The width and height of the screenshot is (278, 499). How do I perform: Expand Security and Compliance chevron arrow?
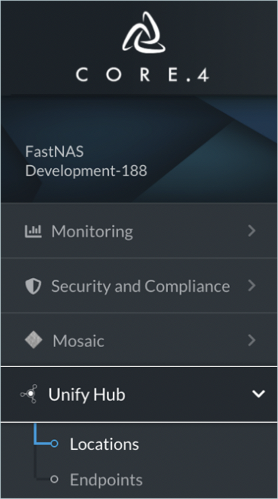pyautogui.click(x=252, y=285)
